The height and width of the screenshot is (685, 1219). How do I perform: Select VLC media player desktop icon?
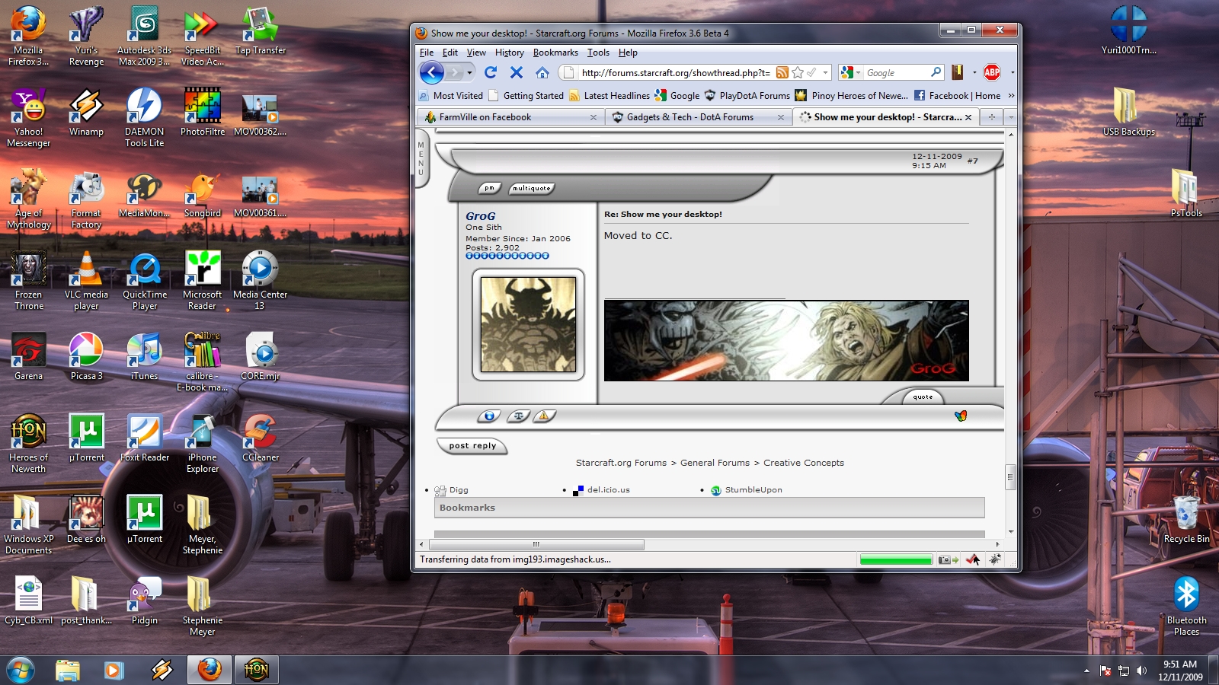click(86, 280)
